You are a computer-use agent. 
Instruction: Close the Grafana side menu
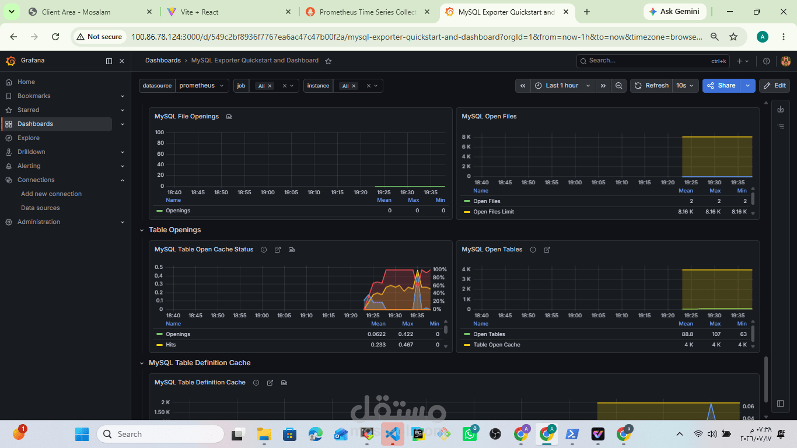pyautogui.click(x=122, y=61)
